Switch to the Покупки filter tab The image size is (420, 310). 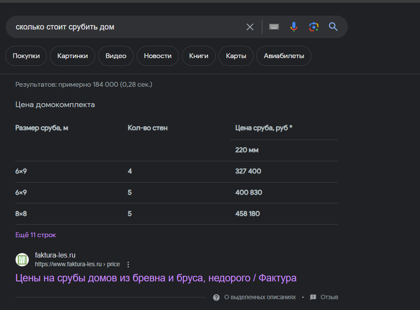coord(26,56)
